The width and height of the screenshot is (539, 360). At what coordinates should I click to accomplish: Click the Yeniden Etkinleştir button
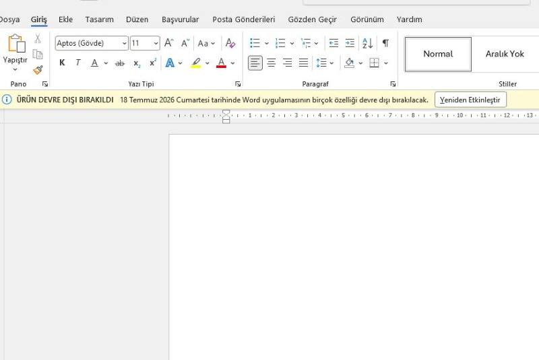click(x=470, y=100)
